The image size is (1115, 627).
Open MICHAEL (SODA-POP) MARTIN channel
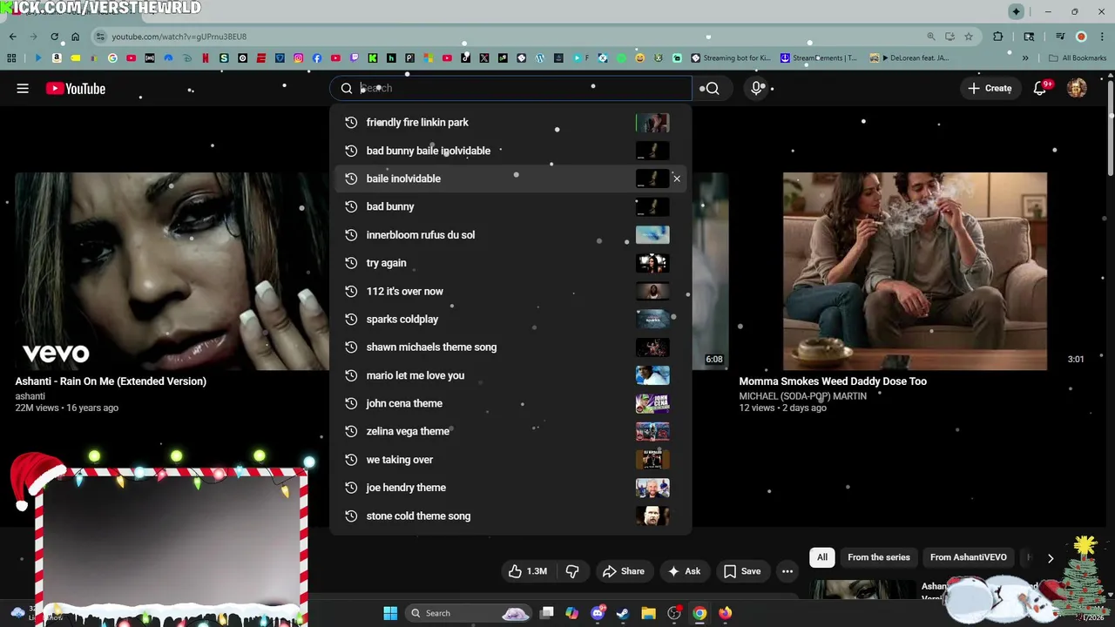803,396
